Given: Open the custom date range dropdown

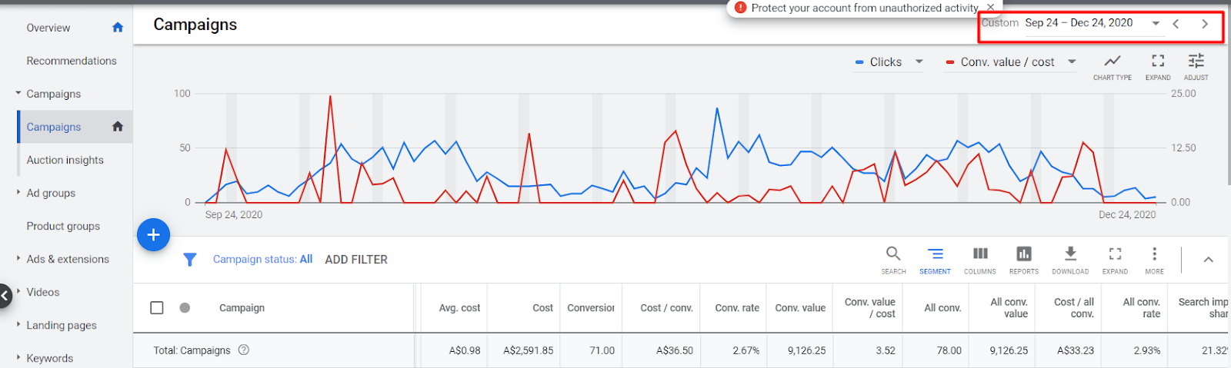Looking at the screenshot, I should click(x=1155, y=24).
